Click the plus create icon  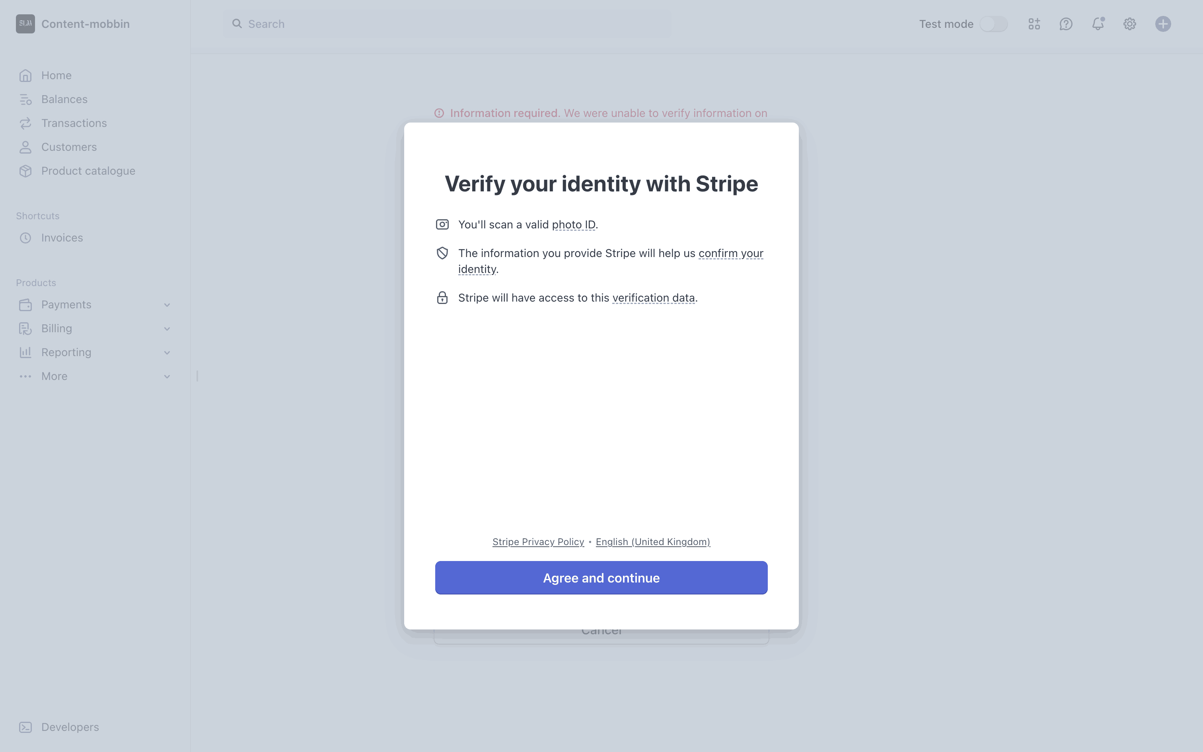pos(1163,24)
